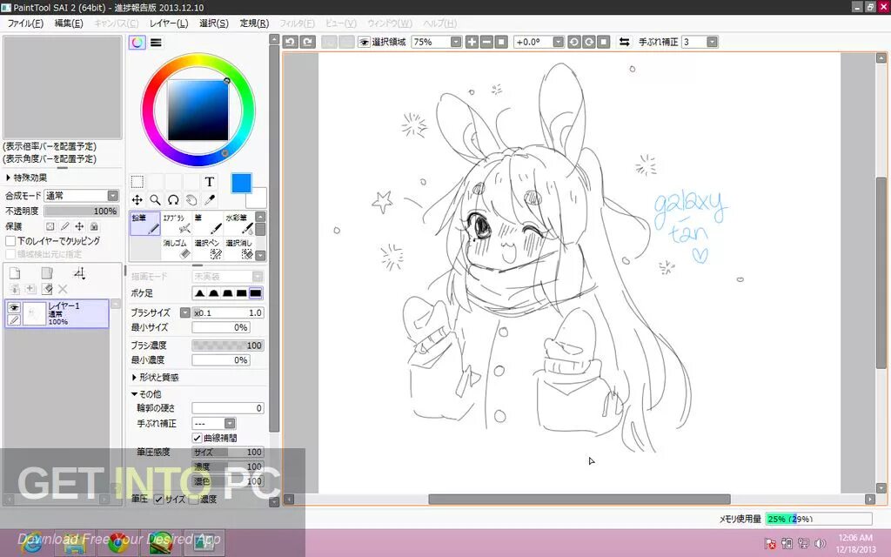Toggle the 選択領域 selection visibility eye
The width and height of the screenshot is (891, 557).
(364, 42)
